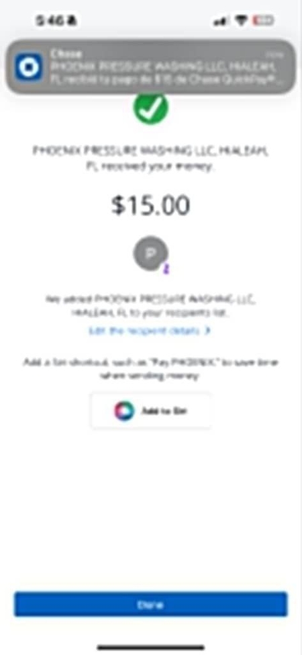This screenshot has height=655, width=302.
Task: Tap the Add to Siri button
Action: pos(151,411)
